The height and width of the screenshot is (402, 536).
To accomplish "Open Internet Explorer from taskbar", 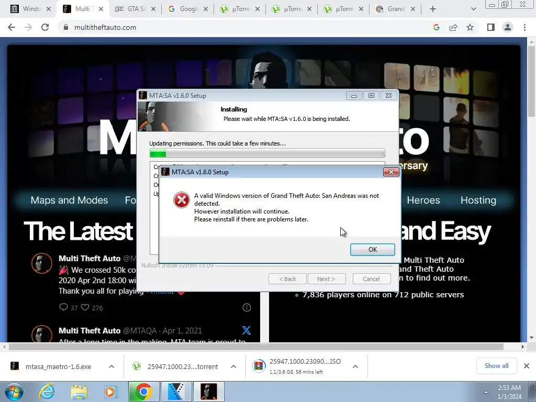I will [47, 392].
